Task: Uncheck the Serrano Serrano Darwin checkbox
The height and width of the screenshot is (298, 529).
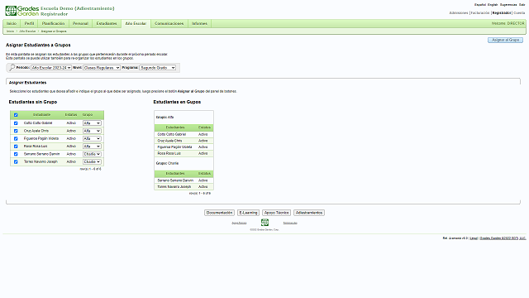Action: point(16,155)
